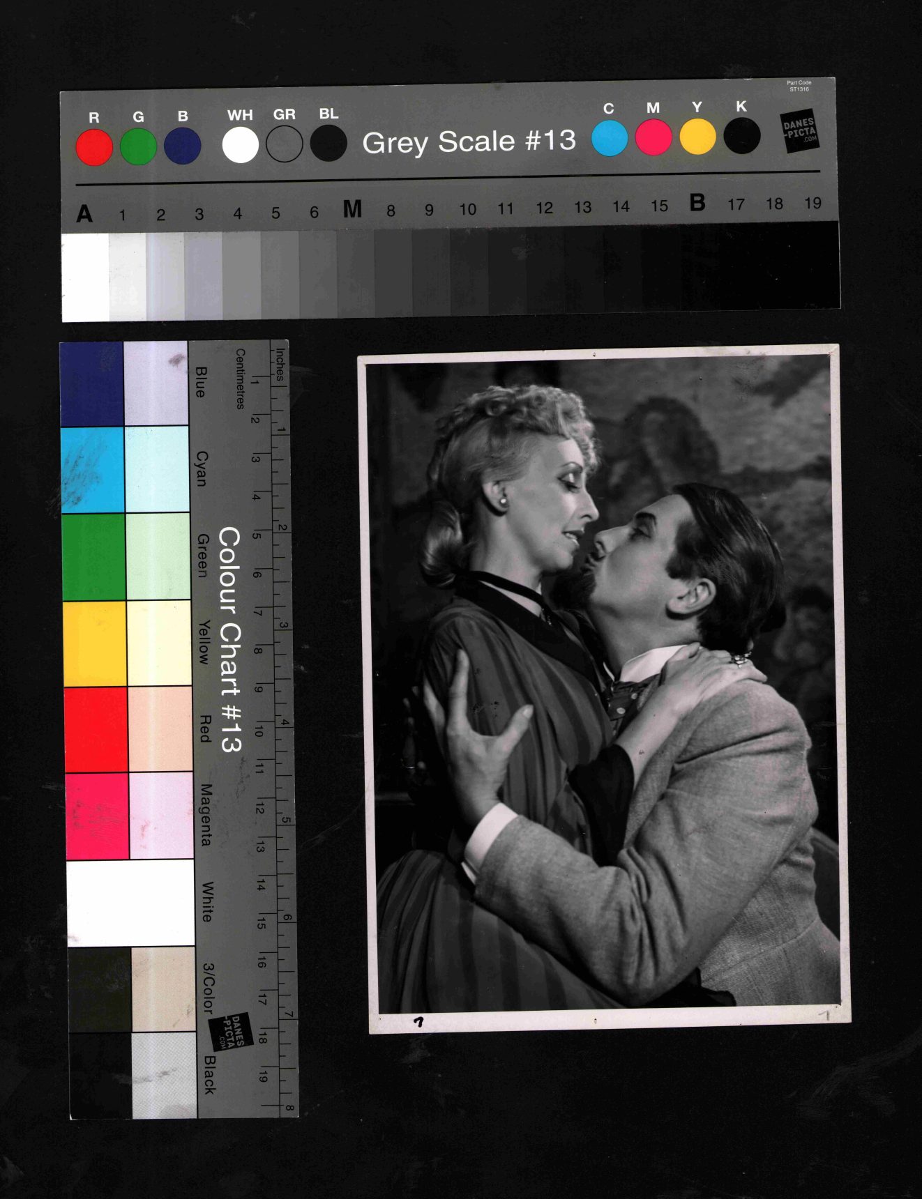
Task: Click the saturated cyan patch on the colour chart
Action: pos(92,470)
